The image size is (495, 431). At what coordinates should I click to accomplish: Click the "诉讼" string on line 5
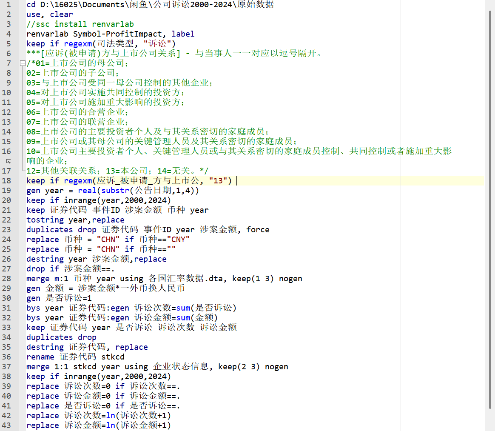pos(162,44)
